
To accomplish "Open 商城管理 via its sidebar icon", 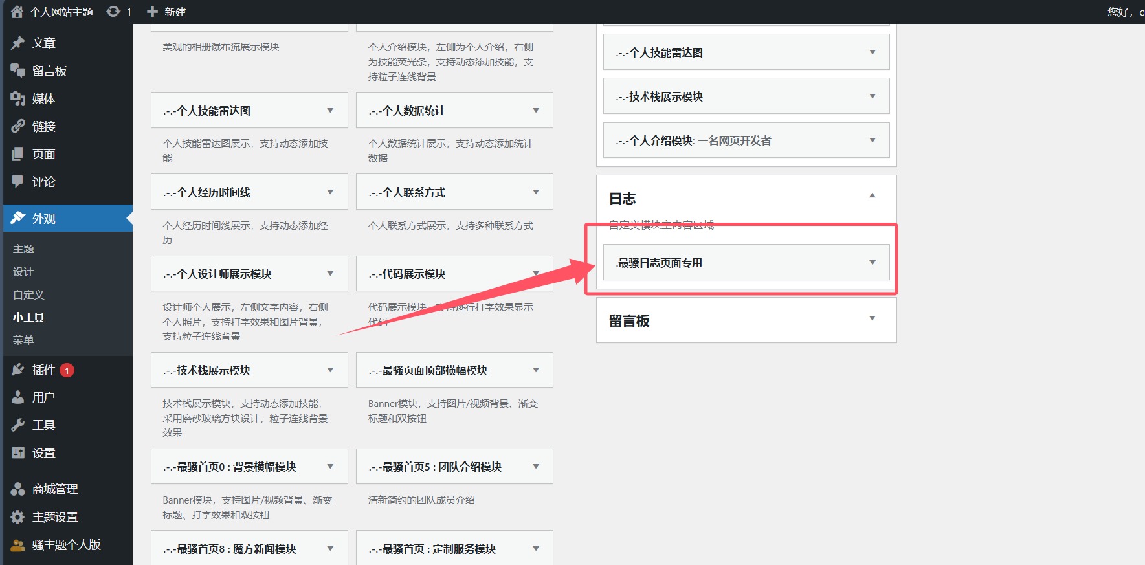I will tap(18, 489).
